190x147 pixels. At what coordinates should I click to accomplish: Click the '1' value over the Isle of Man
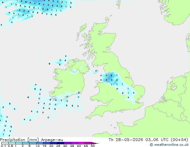click(x=96, y=71)
